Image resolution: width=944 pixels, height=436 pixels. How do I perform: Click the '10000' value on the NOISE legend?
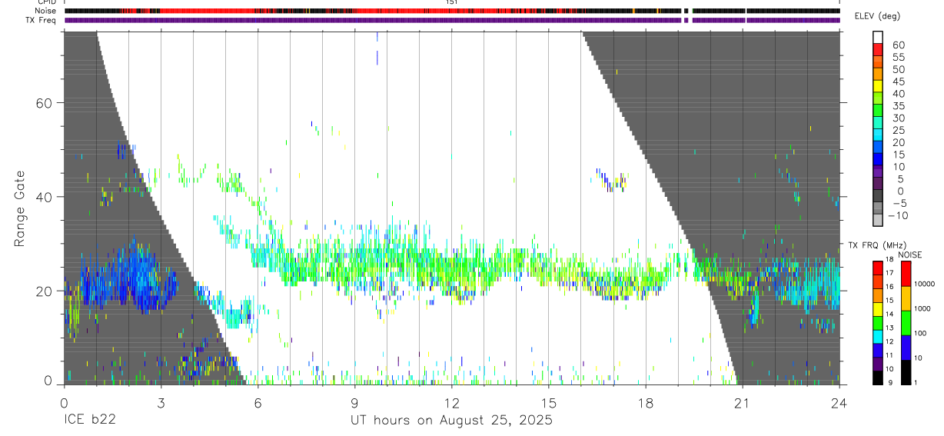[925, 285]
